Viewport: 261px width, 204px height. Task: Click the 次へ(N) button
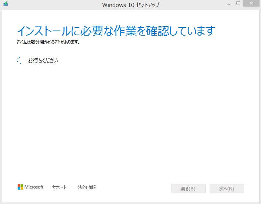227,189
